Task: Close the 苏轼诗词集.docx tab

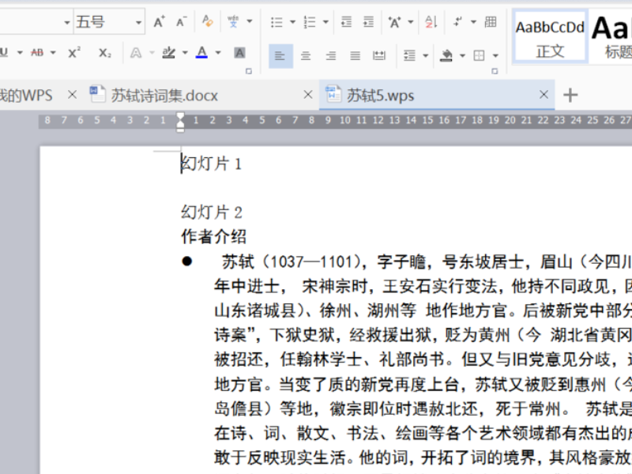Action: (308, 95)
